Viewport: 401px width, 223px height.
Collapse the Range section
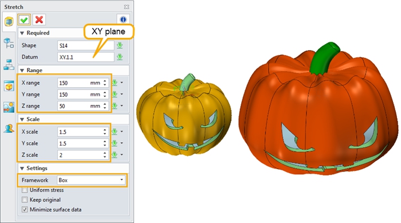tap(22, 71)
